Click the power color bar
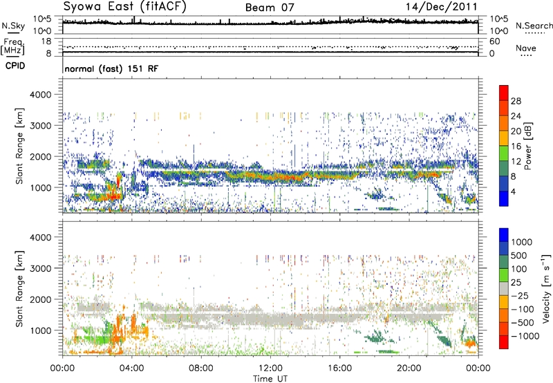 pos(504,145)
